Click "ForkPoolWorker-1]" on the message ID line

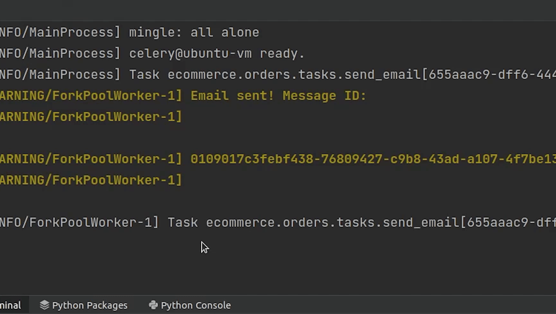click(117, 159)
